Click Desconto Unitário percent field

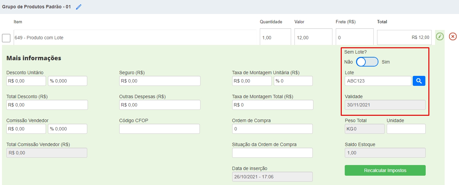[67, 81]
